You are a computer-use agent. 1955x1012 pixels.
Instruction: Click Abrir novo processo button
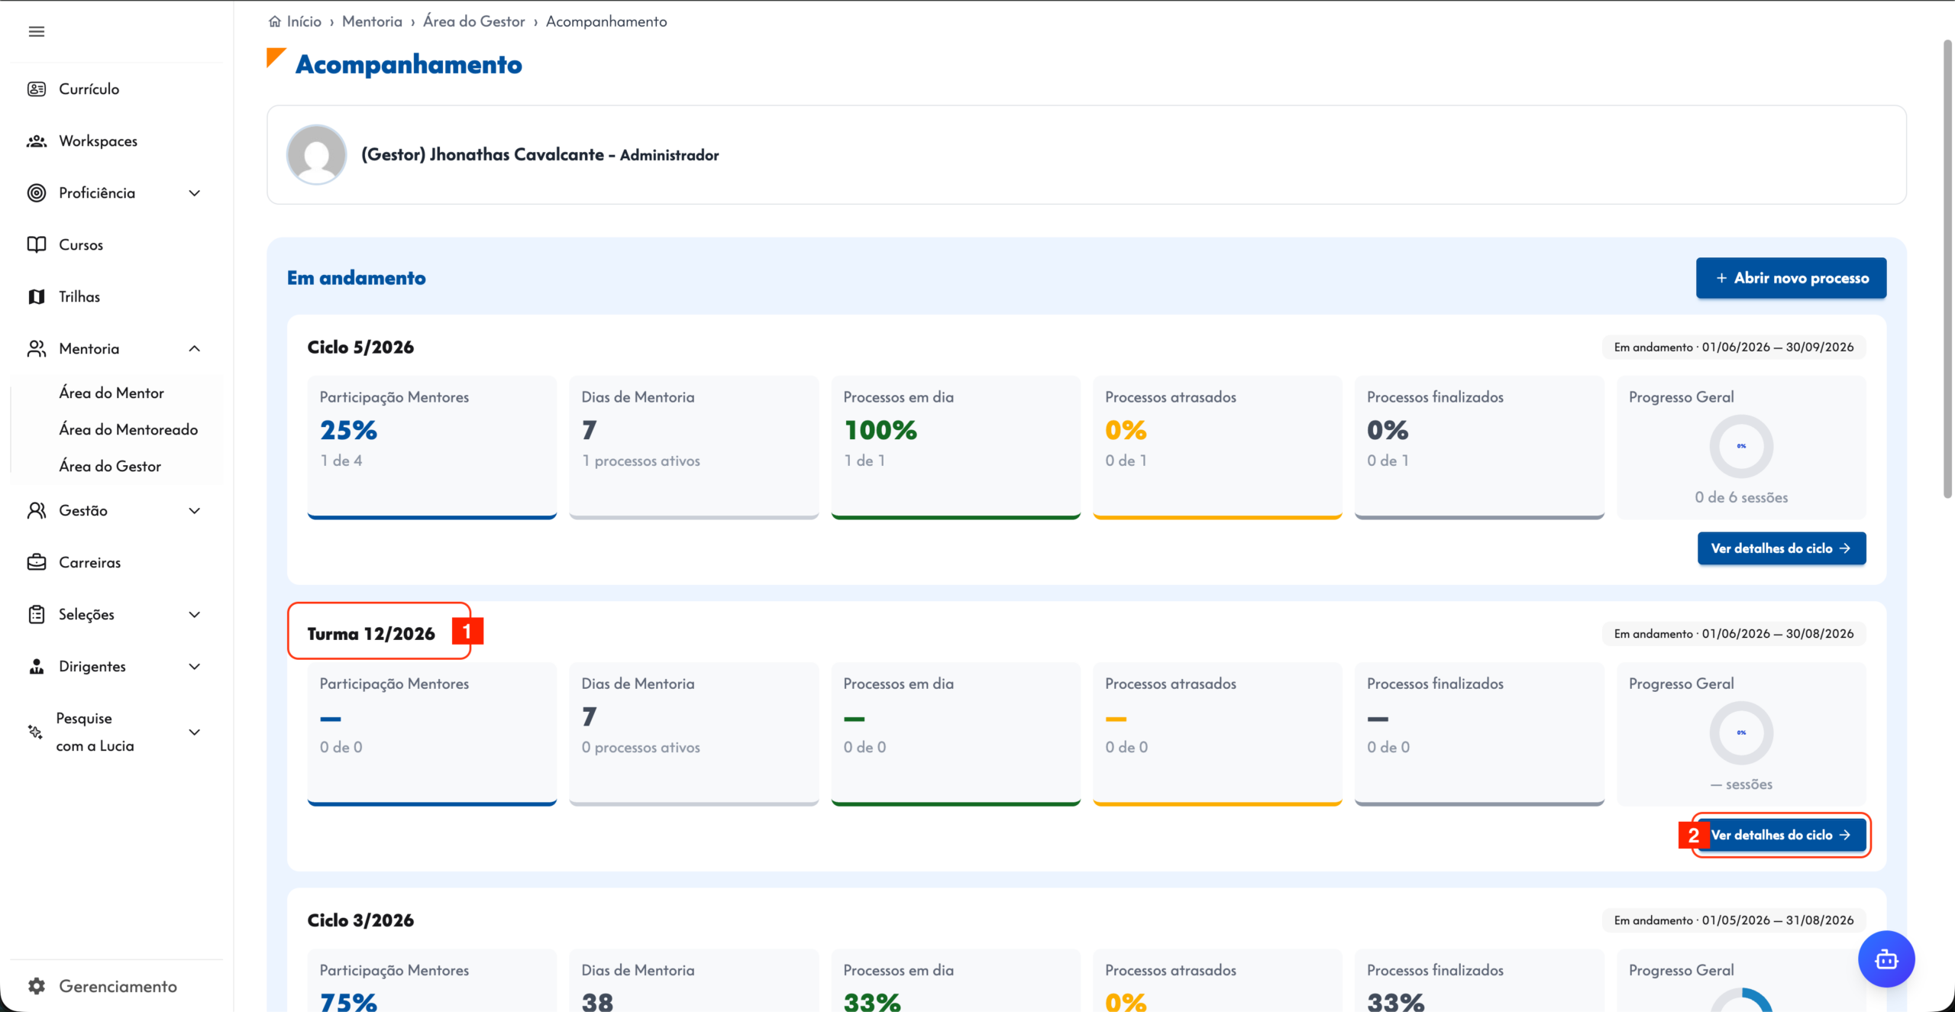click(1791, 278)
